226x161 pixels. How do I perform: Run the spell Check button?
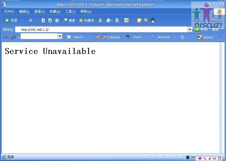[x=133, y=37]
